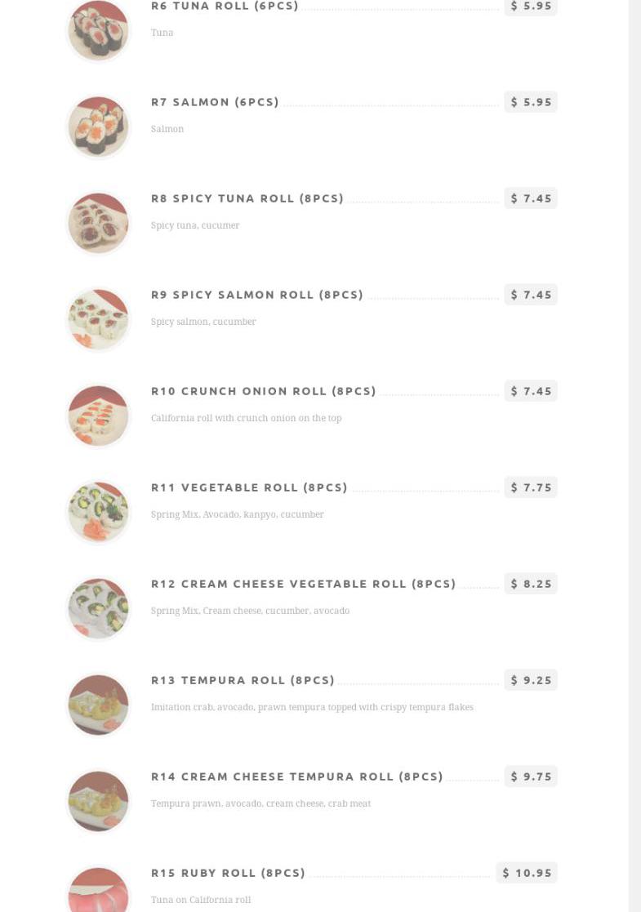Select the $ 7.75 price tag
The image size is (641, 912).
[x=531, y=487]
